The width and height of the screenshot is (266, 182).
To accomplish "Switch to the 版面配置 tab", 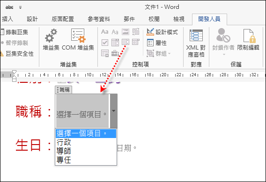I will [63, 19].
